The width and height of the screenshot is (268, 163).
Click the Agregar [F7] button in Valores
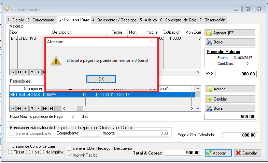coord(230,33)
